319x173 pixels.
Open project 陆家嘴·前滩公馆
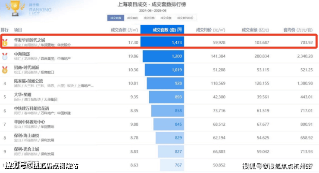[29, 80]
